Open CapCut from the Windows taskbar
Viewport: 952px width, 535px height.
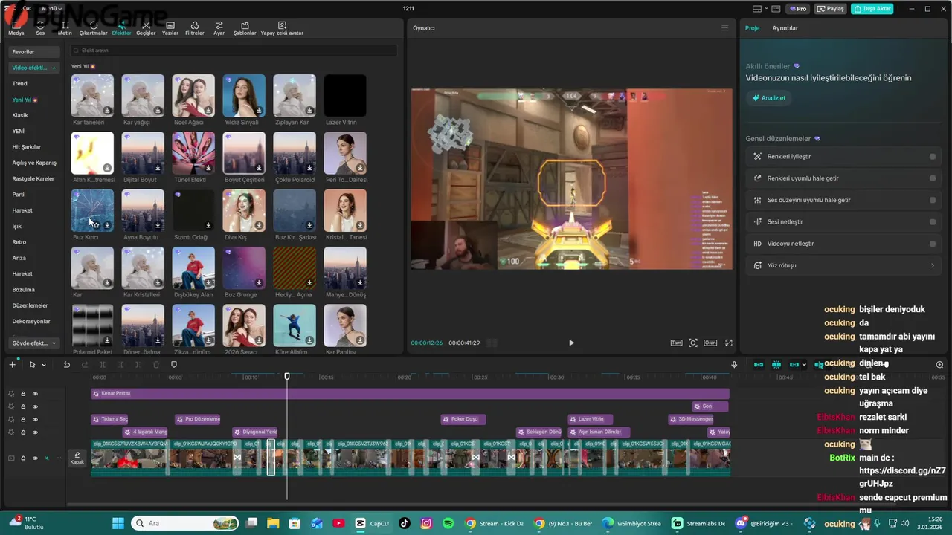coord(372,523)
